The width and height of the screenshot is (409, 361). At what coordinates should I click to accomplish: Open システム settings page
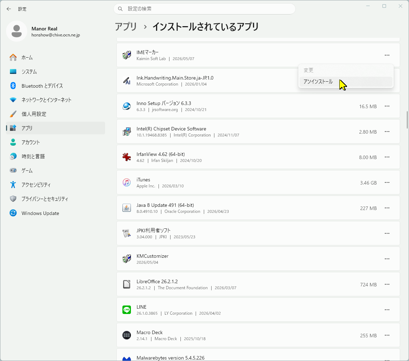(56, 71)
